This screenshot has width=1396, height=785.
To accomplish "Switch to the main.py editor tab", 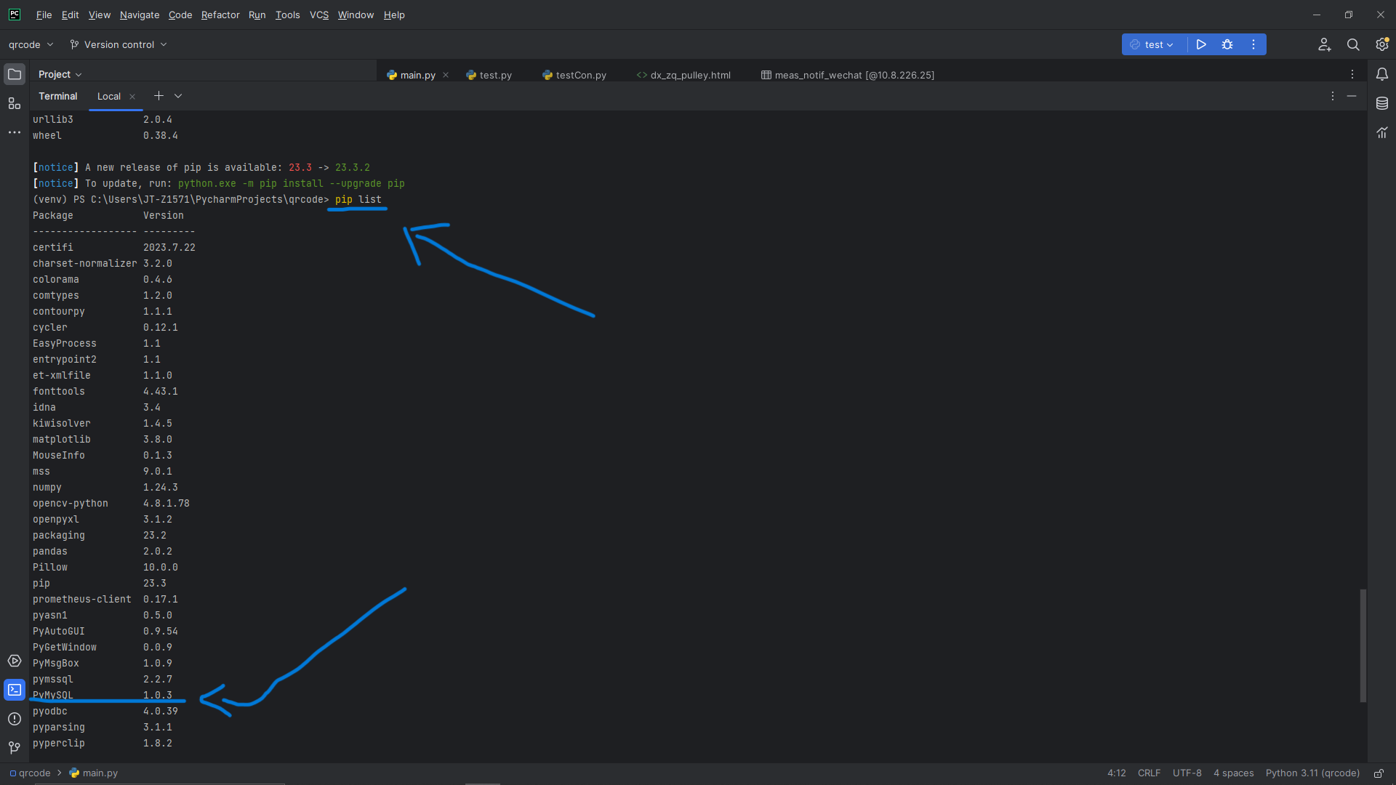I will coord(417,75).
